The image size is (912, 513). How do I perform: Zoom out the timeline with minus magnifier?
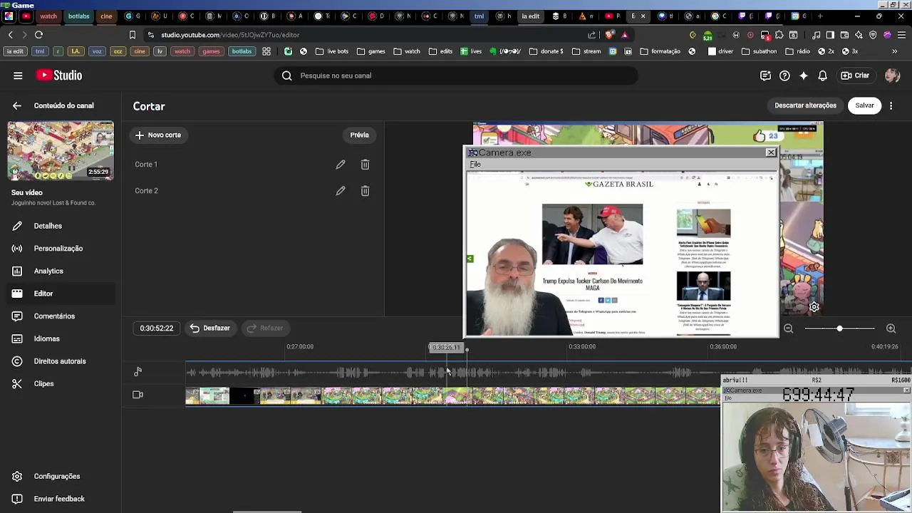(788, 328)
